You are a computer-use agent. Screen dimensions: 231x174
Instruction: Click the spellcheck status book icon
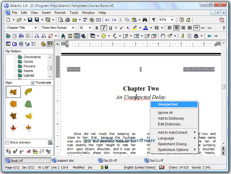click(162, 167)
